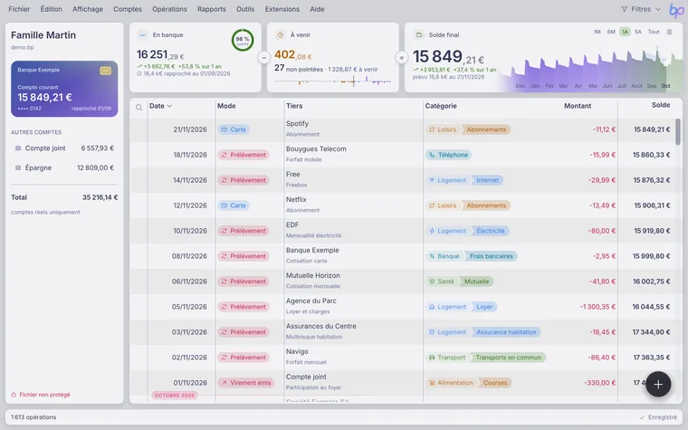Screen dimensions: 688x430
Task: Click the Navigo Forfait mensuel row
Action: [403, 358]
